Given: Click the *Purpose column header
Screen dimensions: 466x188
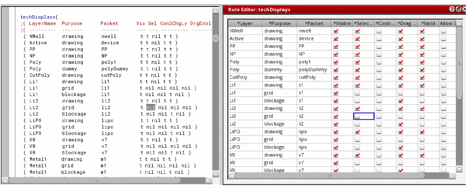Looking at the screenshot, I should click(x=279, y=23).
